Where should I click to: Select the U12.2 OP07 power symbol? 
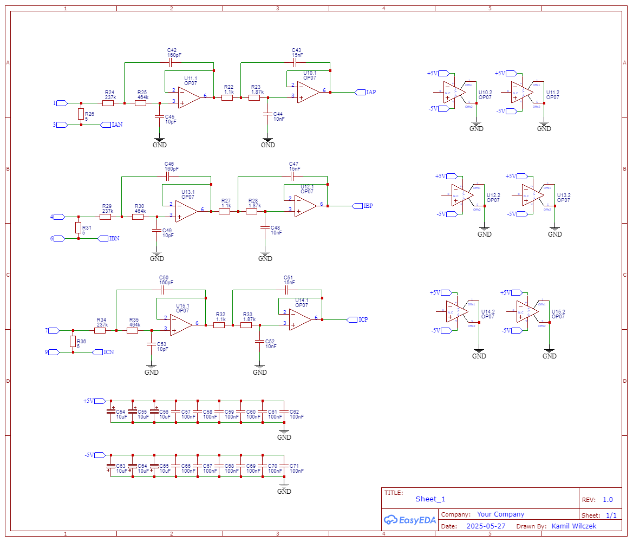(462, 195)
